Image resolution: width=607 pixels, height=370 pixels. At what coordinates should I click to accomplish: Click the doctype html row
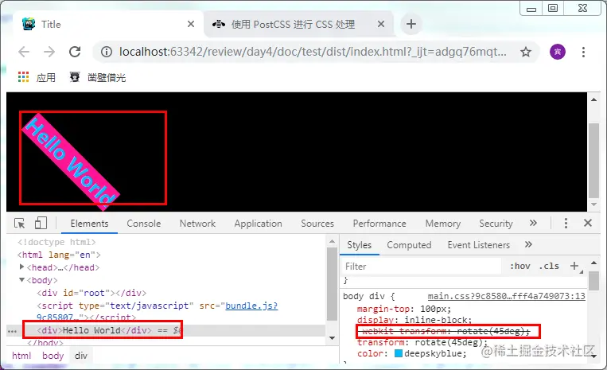click(x=56, y=242)
